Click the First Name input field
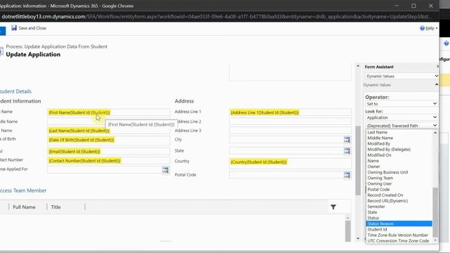450x253 pixels. 108,112
